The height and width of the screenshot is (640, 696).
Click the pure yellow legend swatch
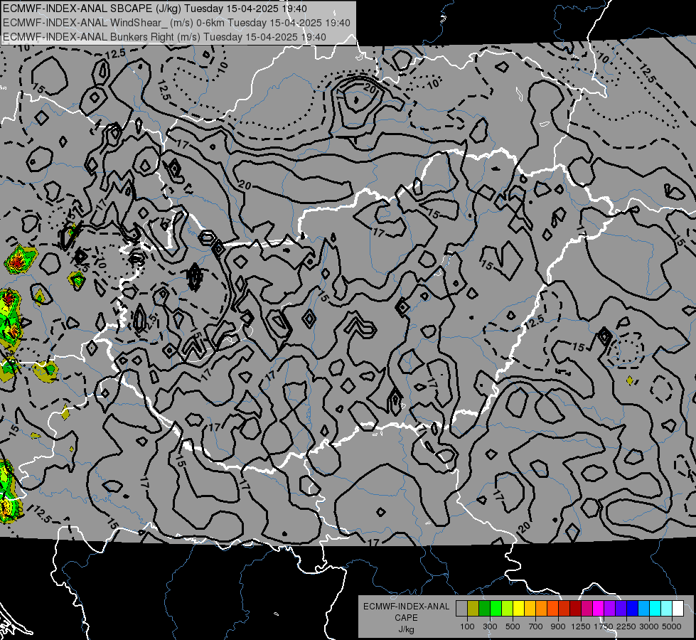(x=518, y=609)
